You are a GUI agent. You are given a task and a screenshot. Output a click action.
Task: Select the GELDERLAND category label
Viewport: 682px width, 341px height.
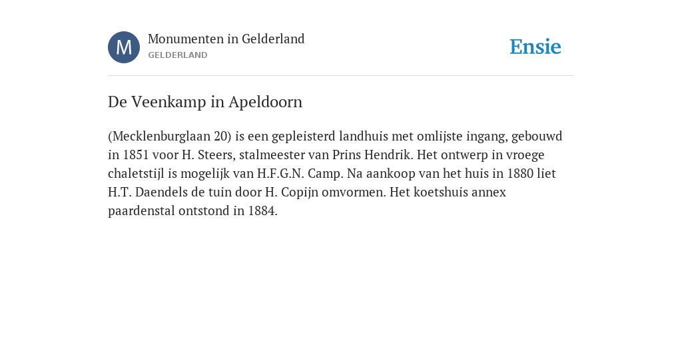point(177,55)
